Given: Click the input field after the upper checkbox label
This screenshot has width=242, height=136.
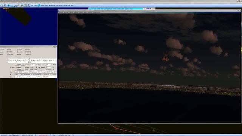Looking at the screenshot, I should click(48, 65).
